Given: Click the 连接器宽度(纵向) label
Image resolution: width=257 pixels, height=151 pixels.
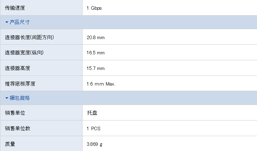Looking at the screenshot, I should click(x=24, y=53).
